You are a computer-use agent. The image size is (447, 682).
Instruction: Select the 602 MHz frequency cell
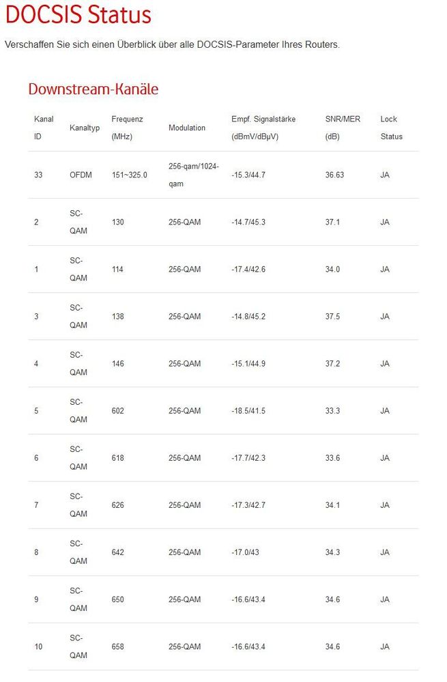coord(117,410)
